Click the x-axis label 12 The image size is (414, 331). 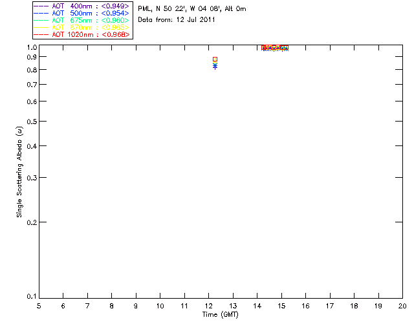(208, 306)
